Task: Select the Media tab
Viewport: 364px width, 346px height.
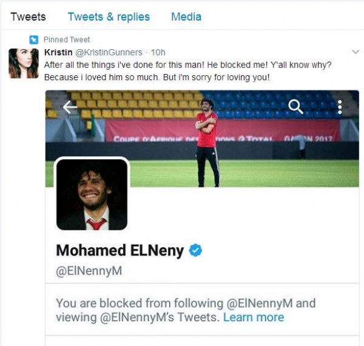Action: point(186,17)
